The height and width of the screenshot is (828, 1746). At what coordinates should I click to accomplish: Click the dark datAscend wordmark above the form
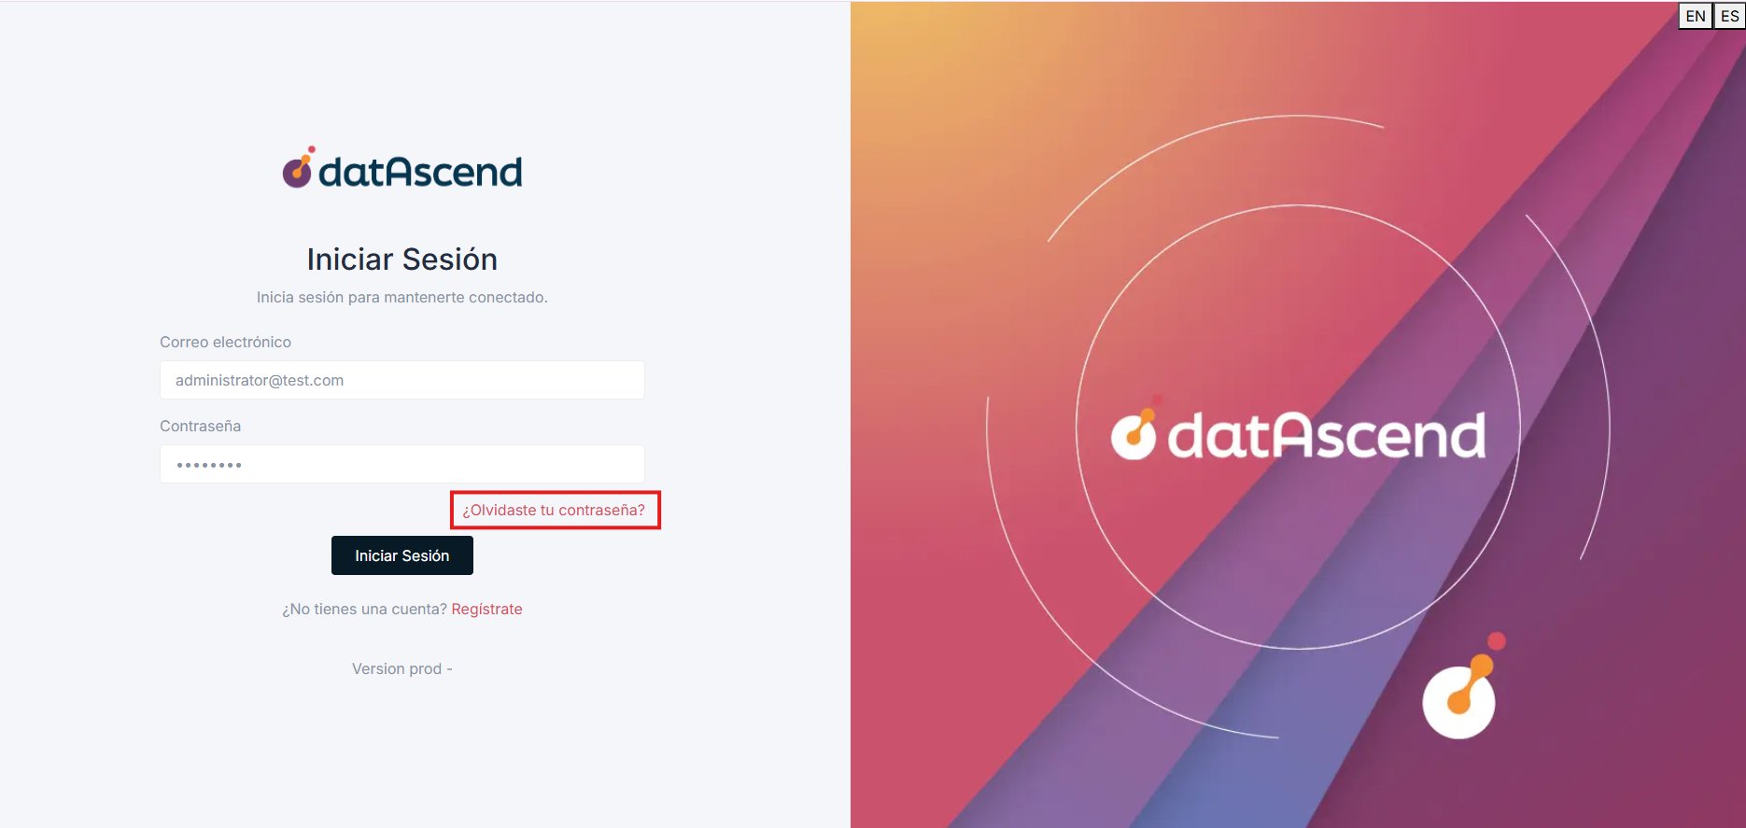[420, 172]
